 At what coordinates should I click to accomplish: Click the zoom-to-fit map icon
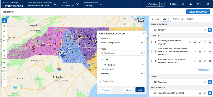(x=4, y=79)
